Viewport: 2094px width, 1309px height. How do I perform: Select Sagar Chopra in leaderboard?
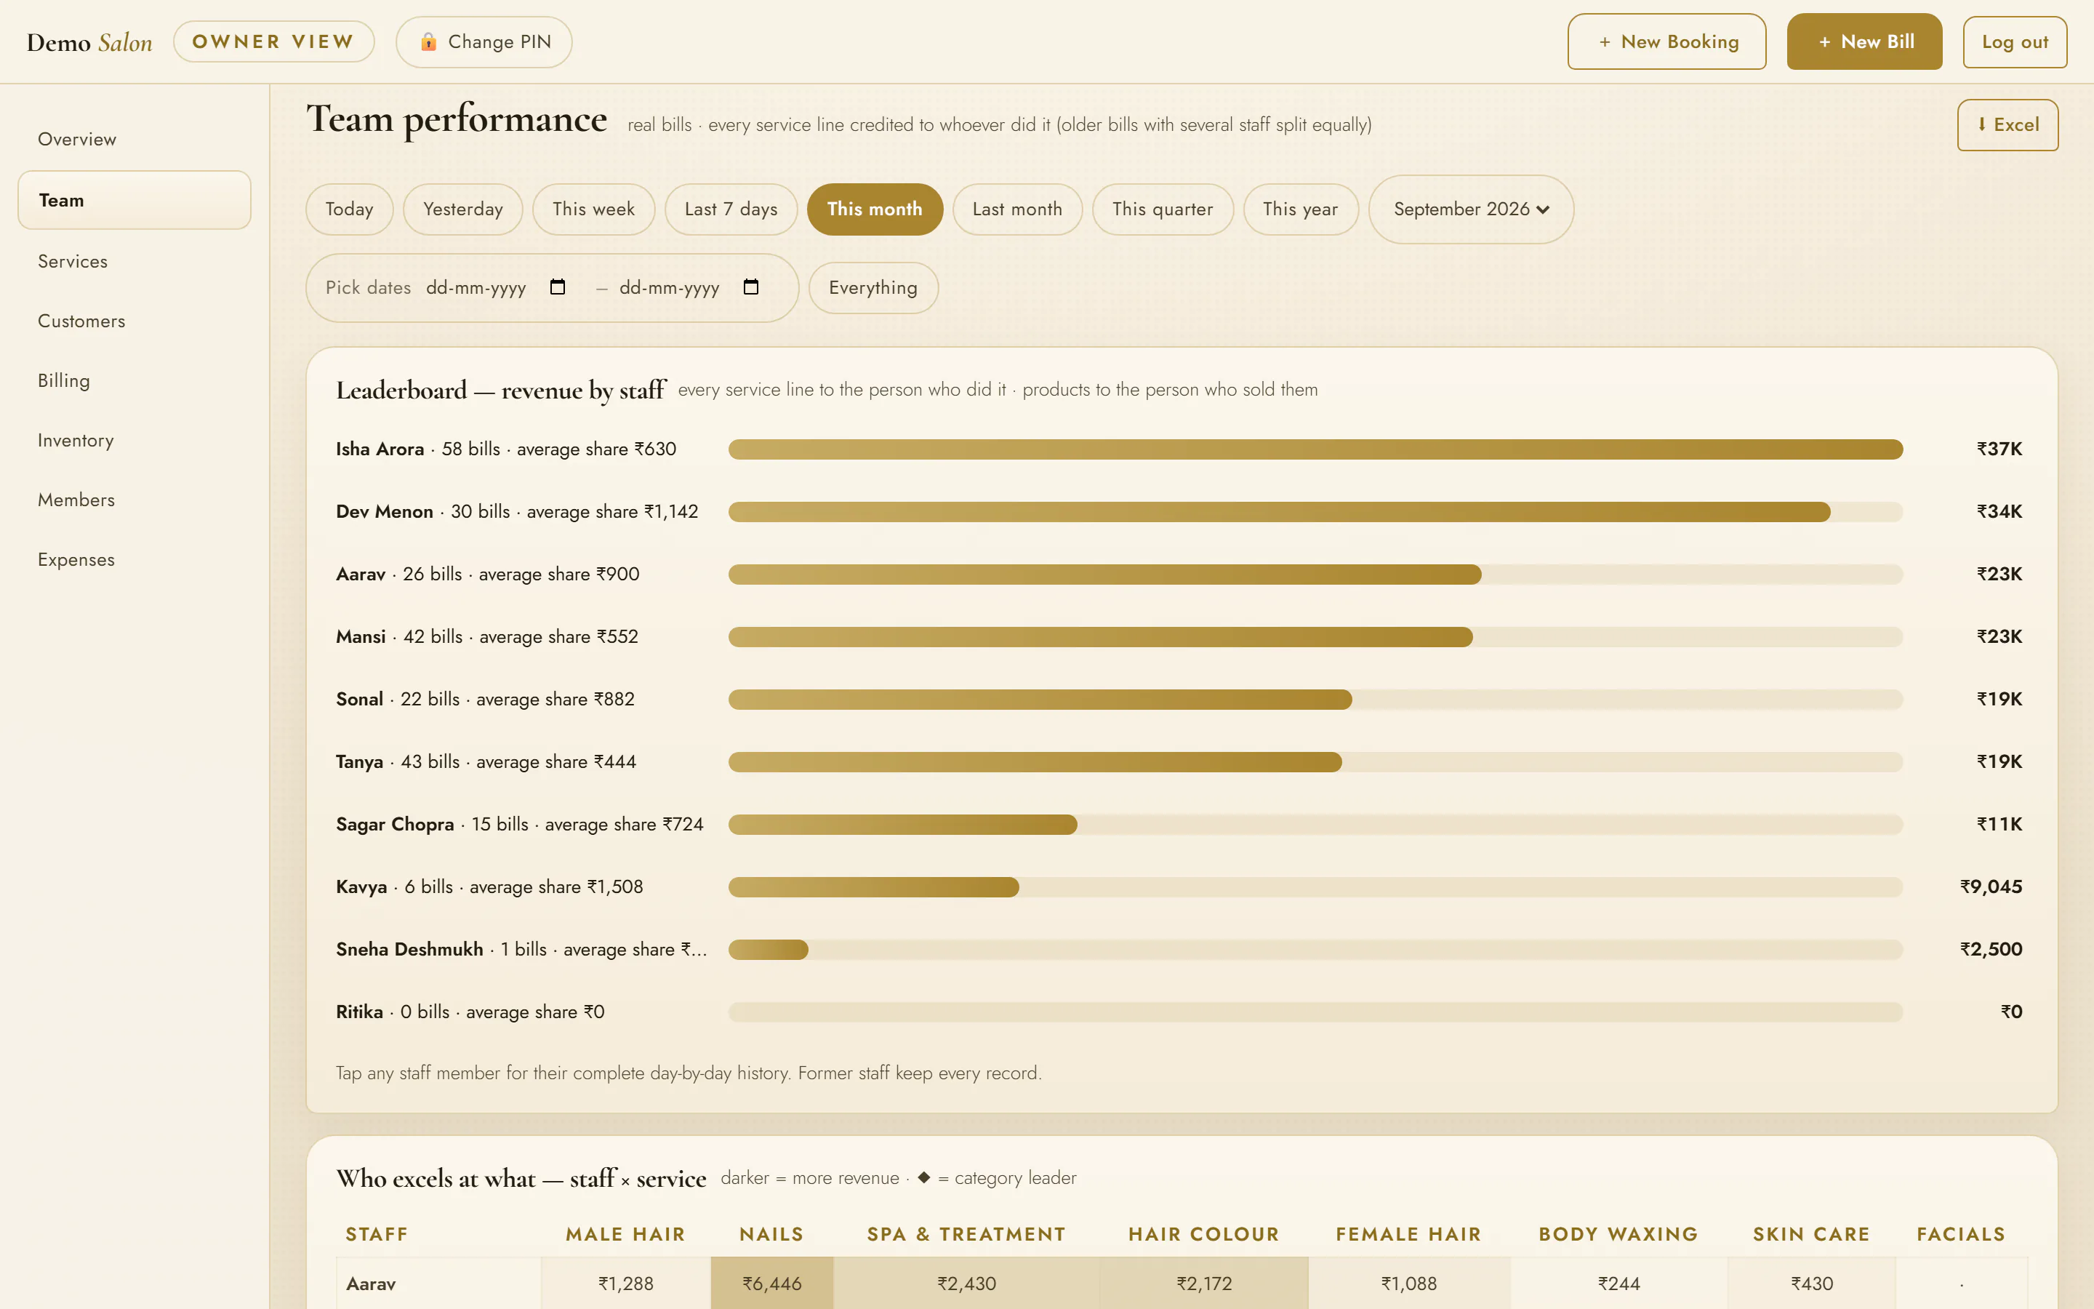(1180, 824)
